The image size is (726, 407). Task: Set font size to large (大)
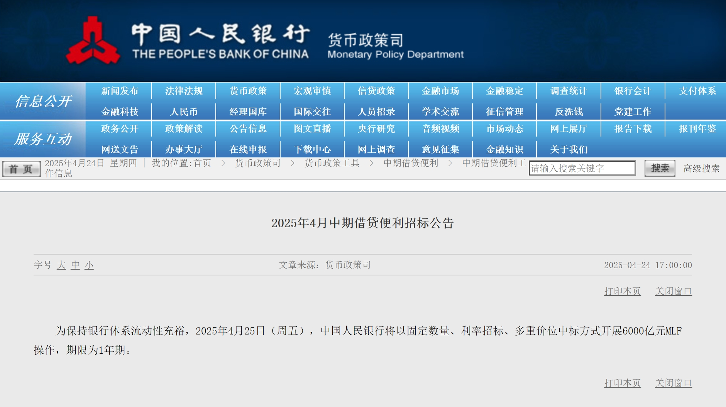coord(61,265)
